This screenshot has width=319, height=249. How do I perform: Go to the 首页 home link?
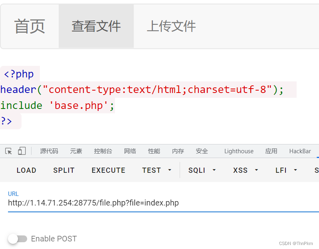[x=30, y=26]
